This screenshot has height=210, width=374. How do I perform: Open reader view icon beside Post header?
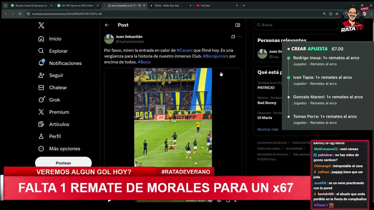pyautogui.click(x=238, y=25)
